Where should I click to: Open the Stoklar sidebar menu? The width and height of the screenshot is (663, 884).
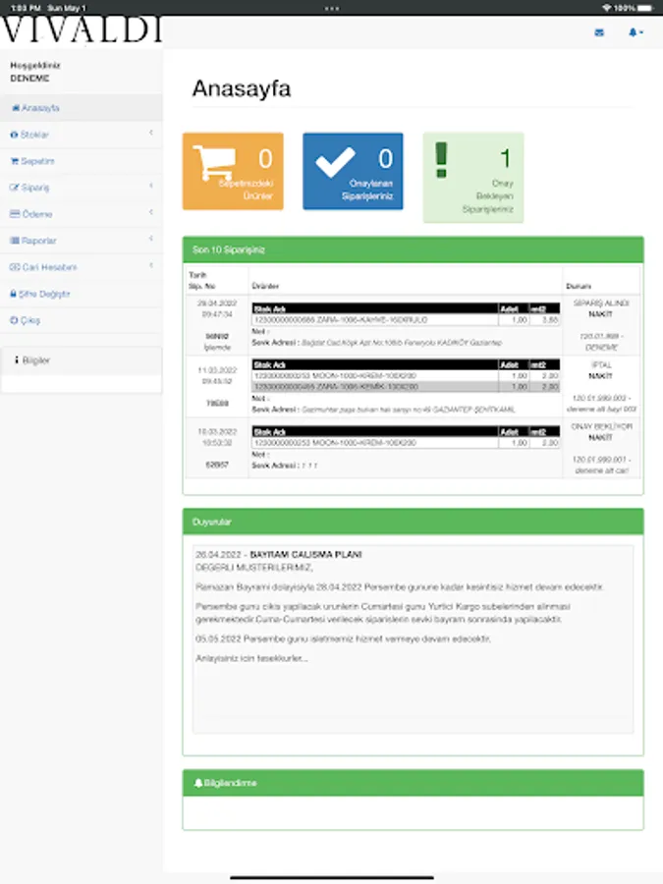pos(82,135)
